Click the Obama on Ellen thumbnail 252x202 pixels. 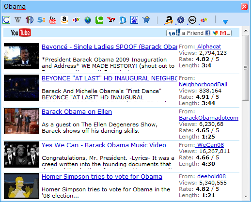click(21, 121)
